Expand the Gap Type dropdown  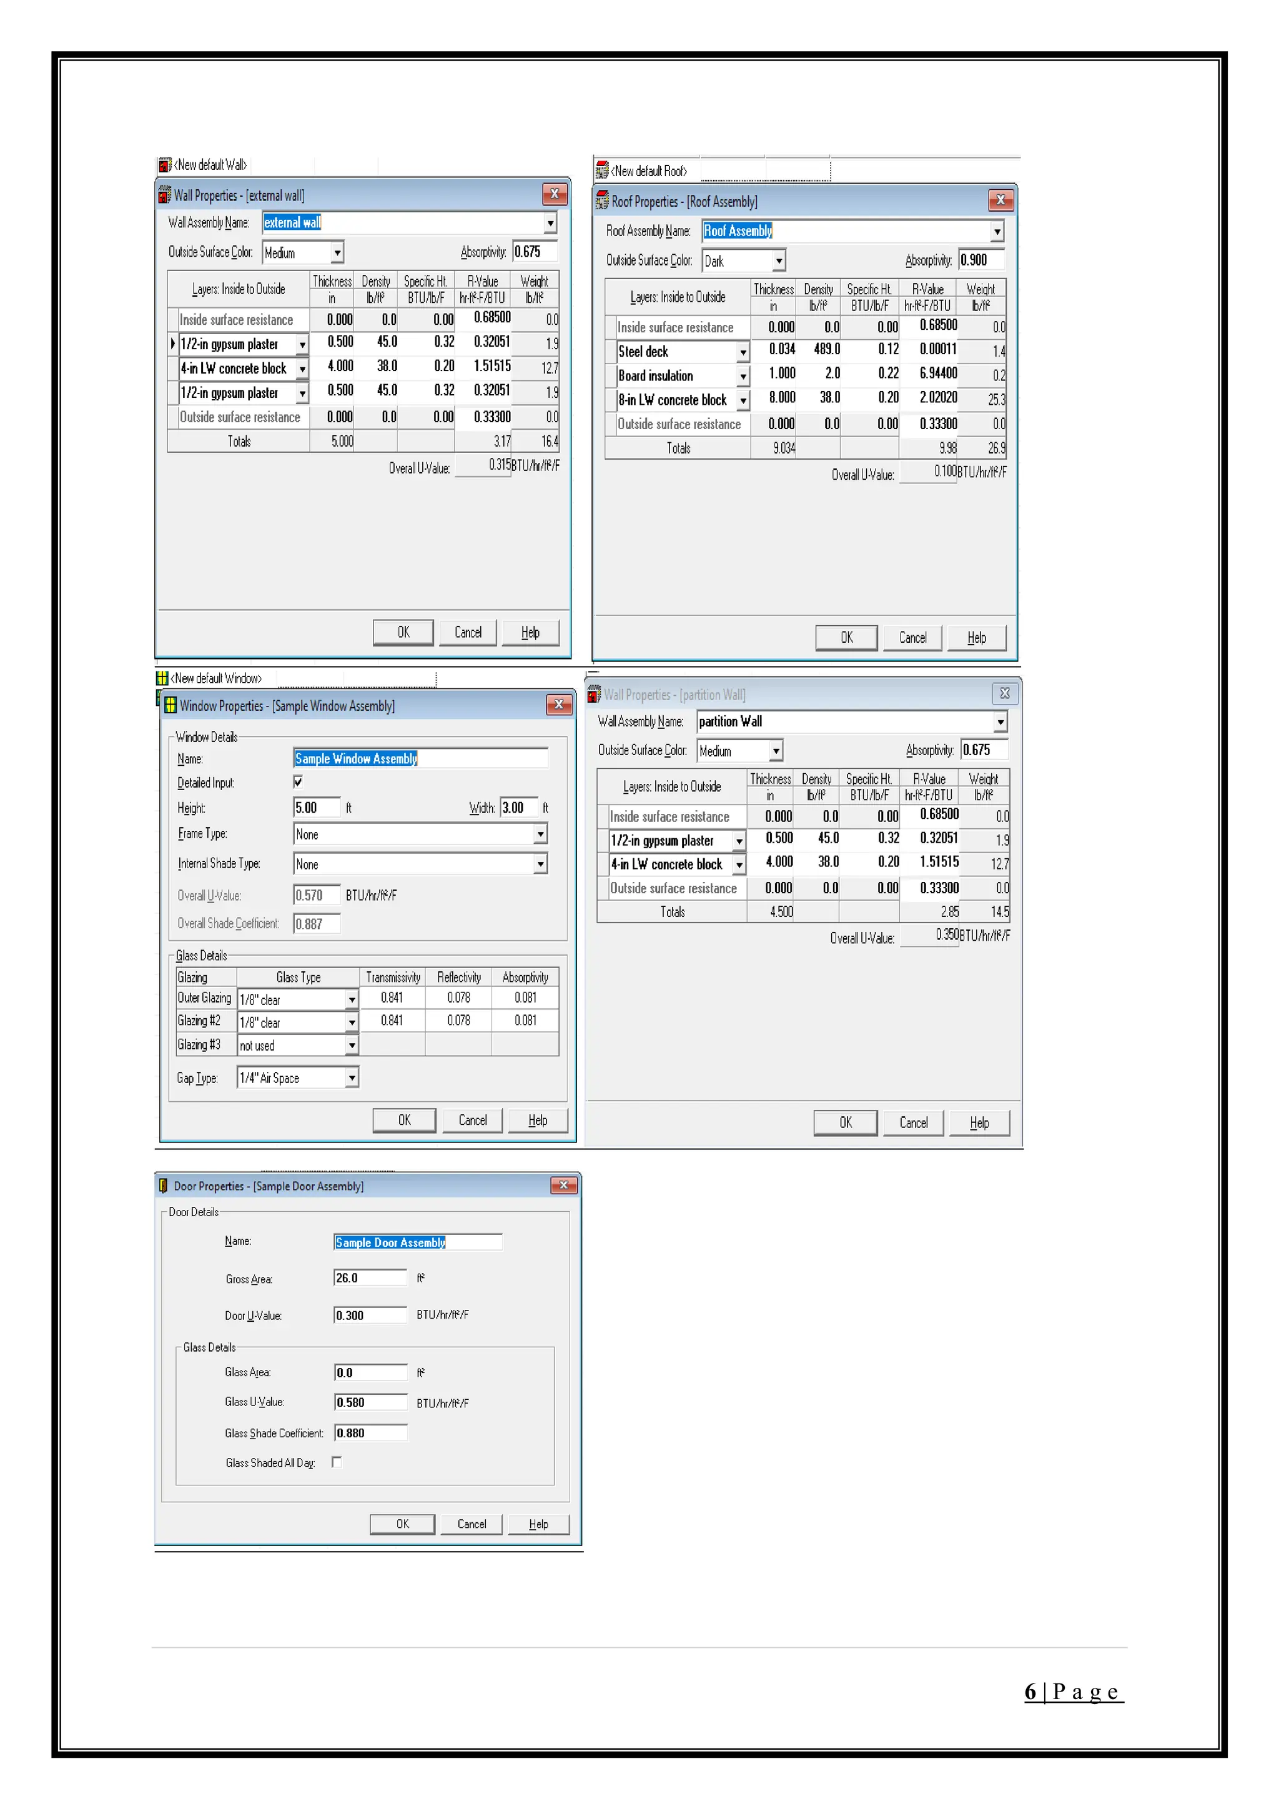coord(352,1077)
